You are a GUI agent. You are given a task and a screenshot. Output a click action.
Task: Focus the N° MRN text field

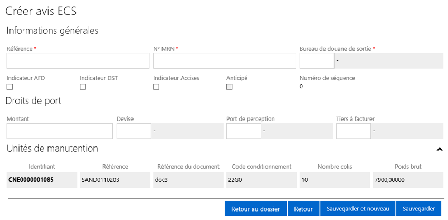(224, 61)
